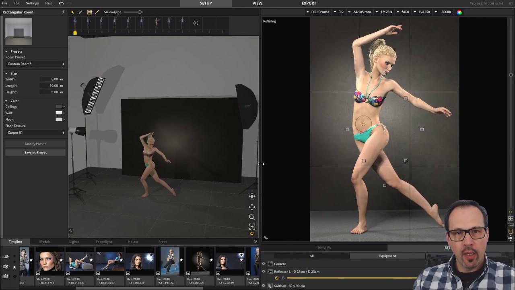Click the Studiolight brightness slider
Viewport: 515px width, 290px height.
133,12
